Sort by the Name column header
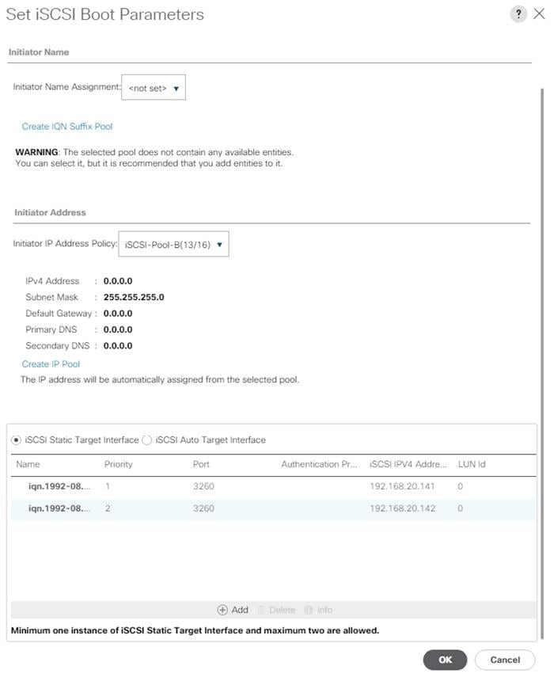Screen dimensions: 554x685 pyautogui.click(x=28, y=464)
